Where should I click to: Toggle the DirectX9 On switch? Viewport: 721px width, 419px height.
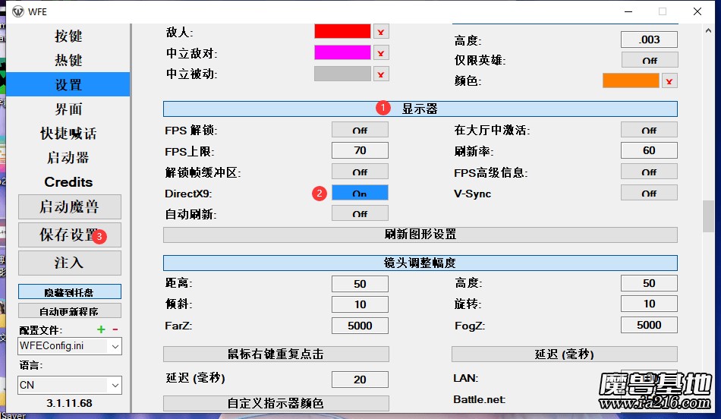(x=360, y=194)
